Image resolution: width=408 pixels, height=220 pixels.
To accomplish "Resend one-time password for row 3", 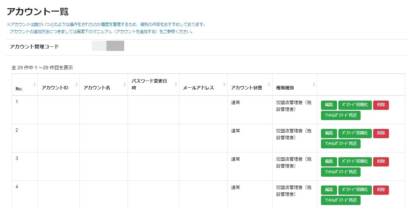I will pyautogui.click(x=340, y=172).
